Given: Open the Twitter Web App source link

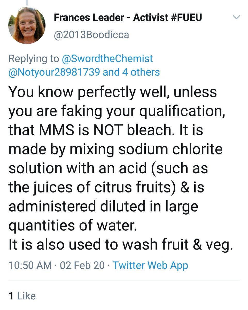Looking at the screenshot, I should point(150,265).
